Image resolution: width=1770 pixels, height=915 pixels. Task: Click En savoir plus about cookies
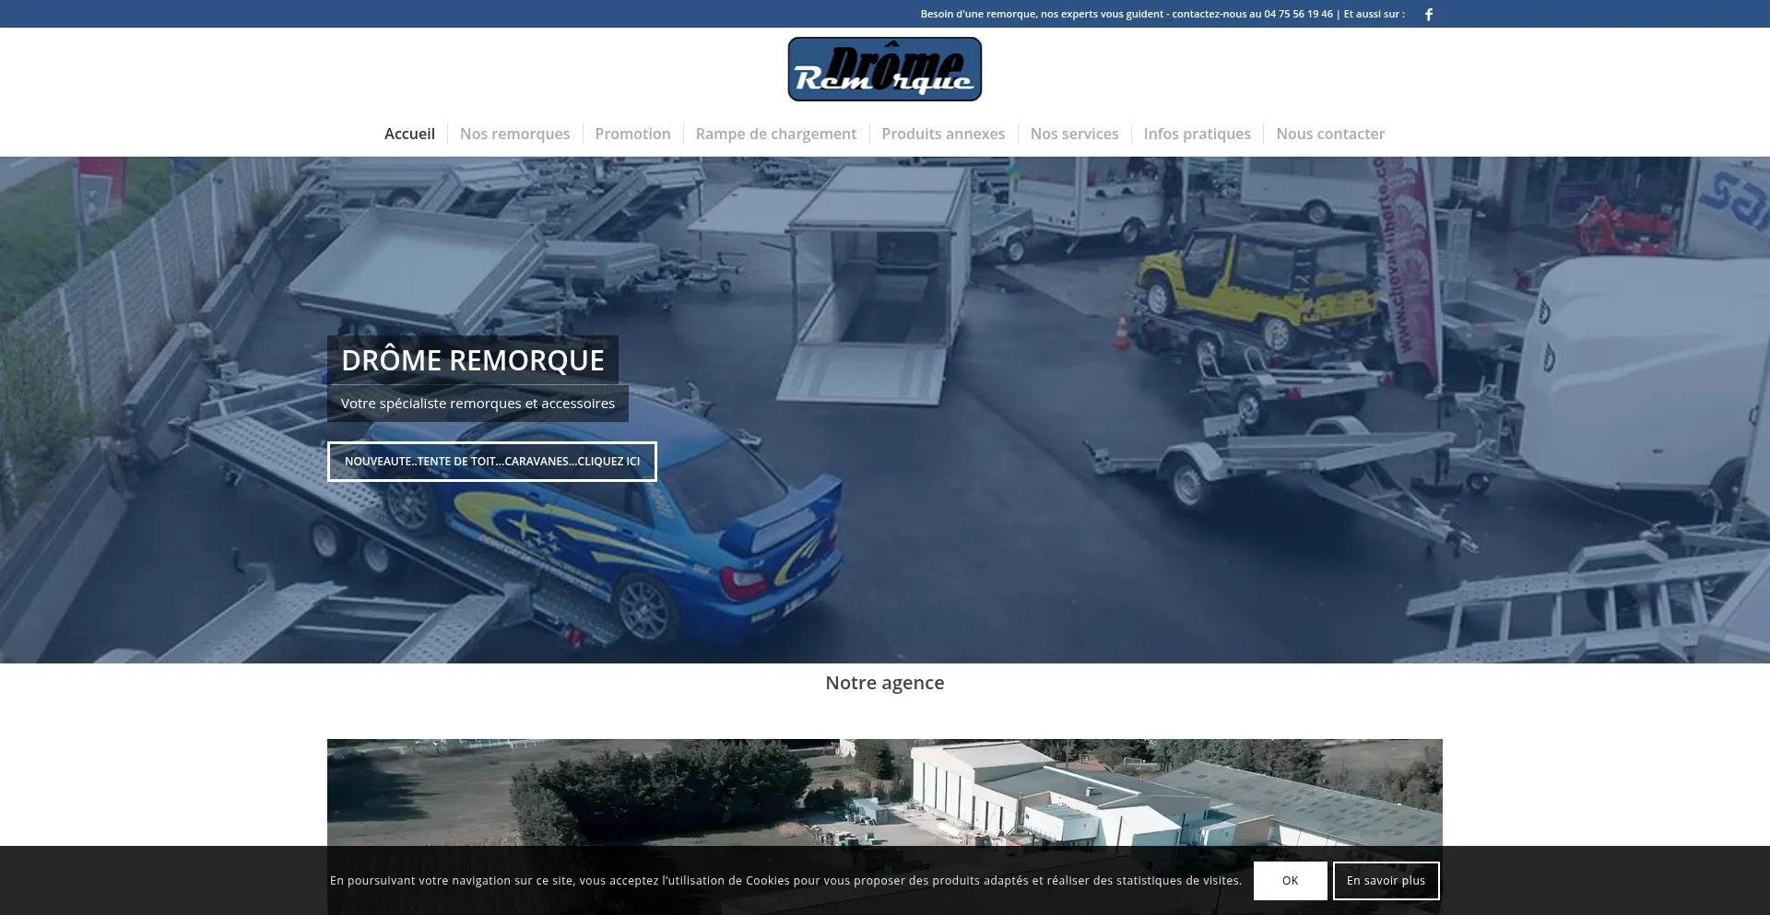1385,881
